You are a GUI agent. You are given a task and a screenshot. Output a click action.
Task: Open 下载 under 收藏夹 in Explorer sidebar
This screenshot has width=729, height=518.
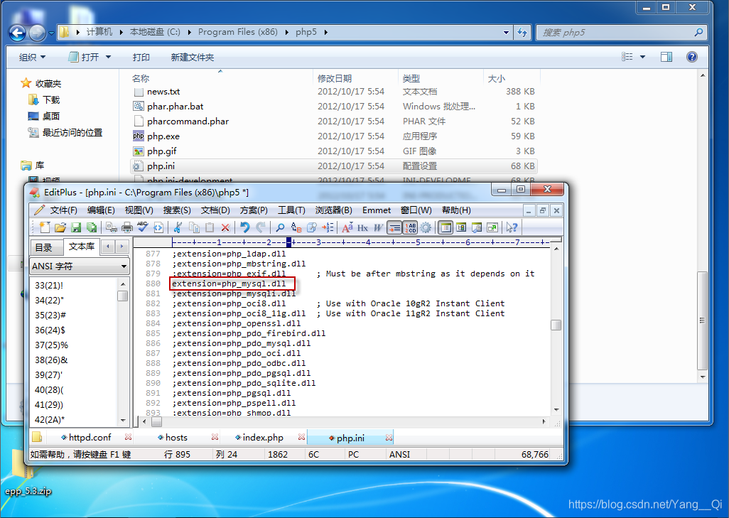(44, 99)
